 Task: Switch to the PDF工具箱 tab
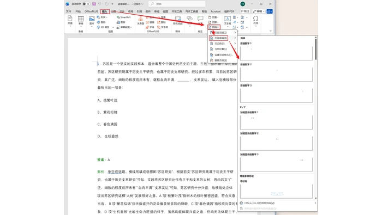192,11
